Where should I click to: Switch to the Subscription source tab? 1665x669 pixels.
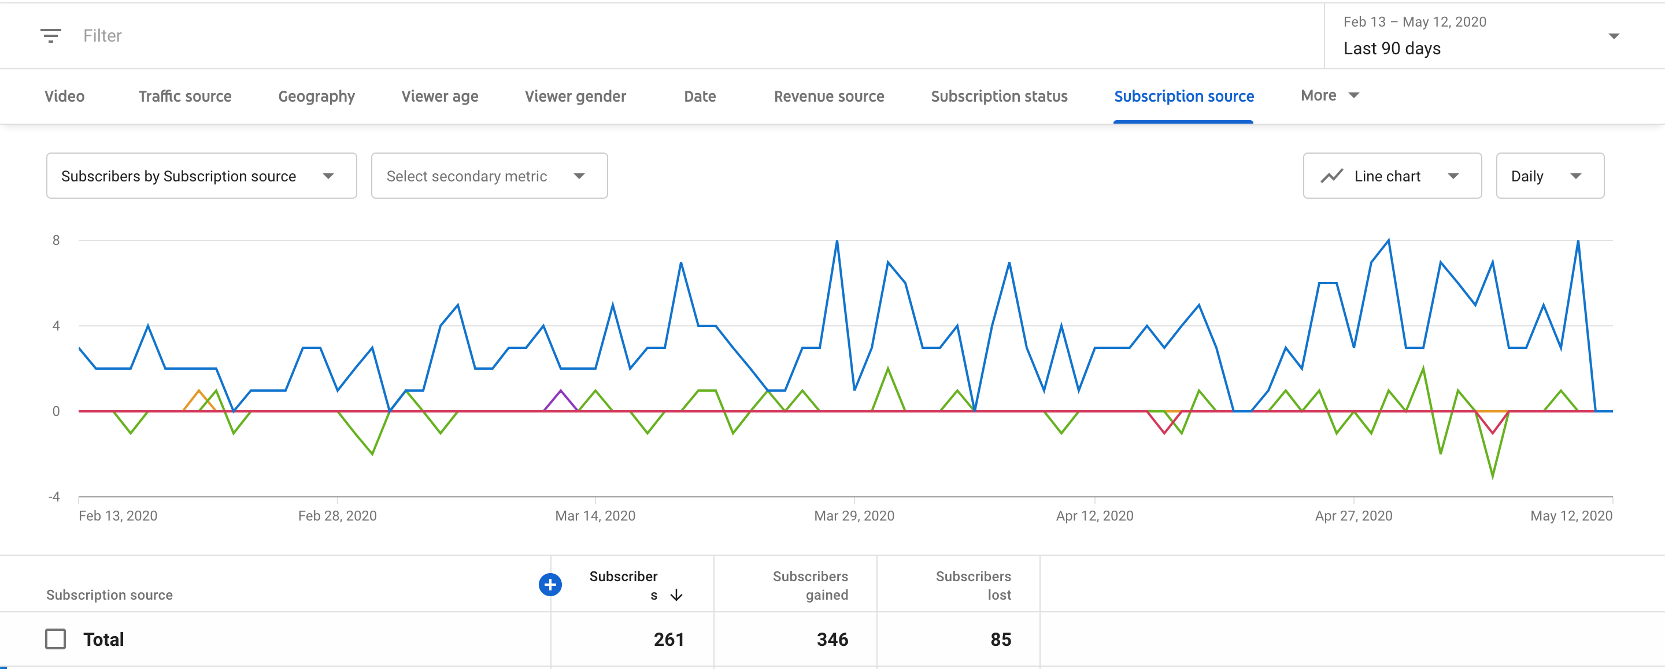[1183, 95]
